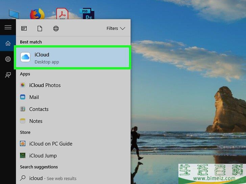This screenshot has height=184, width=246.
Task: Filter results by Web globe icon
Action: [x=56, y=28]
